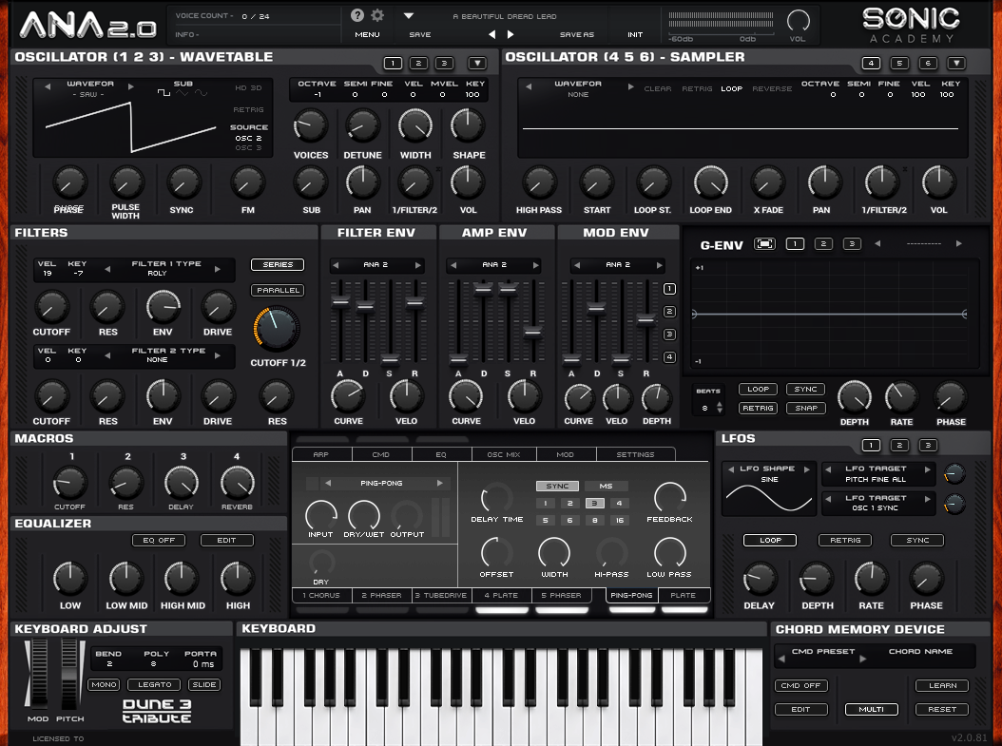This screenshot has height=746, width=1002.
Task: Click the SAVE AS button
Action: coord(577,34)
